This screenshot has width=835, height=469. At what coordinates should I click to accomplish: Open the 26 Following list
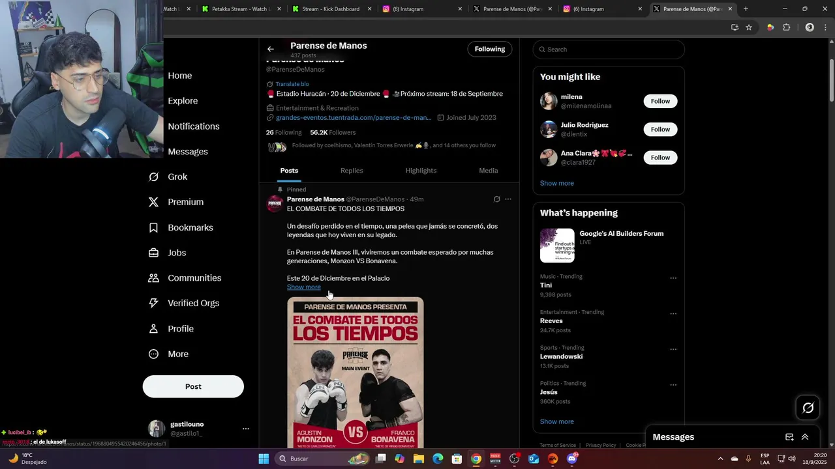pyautogui.click(x=284, y=132)
